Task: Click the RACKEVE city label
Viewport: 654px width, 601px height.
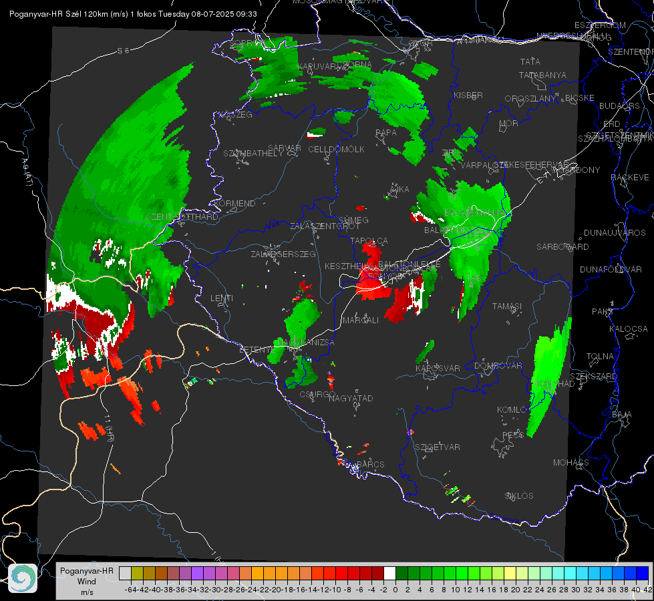Action: point(630,178)
